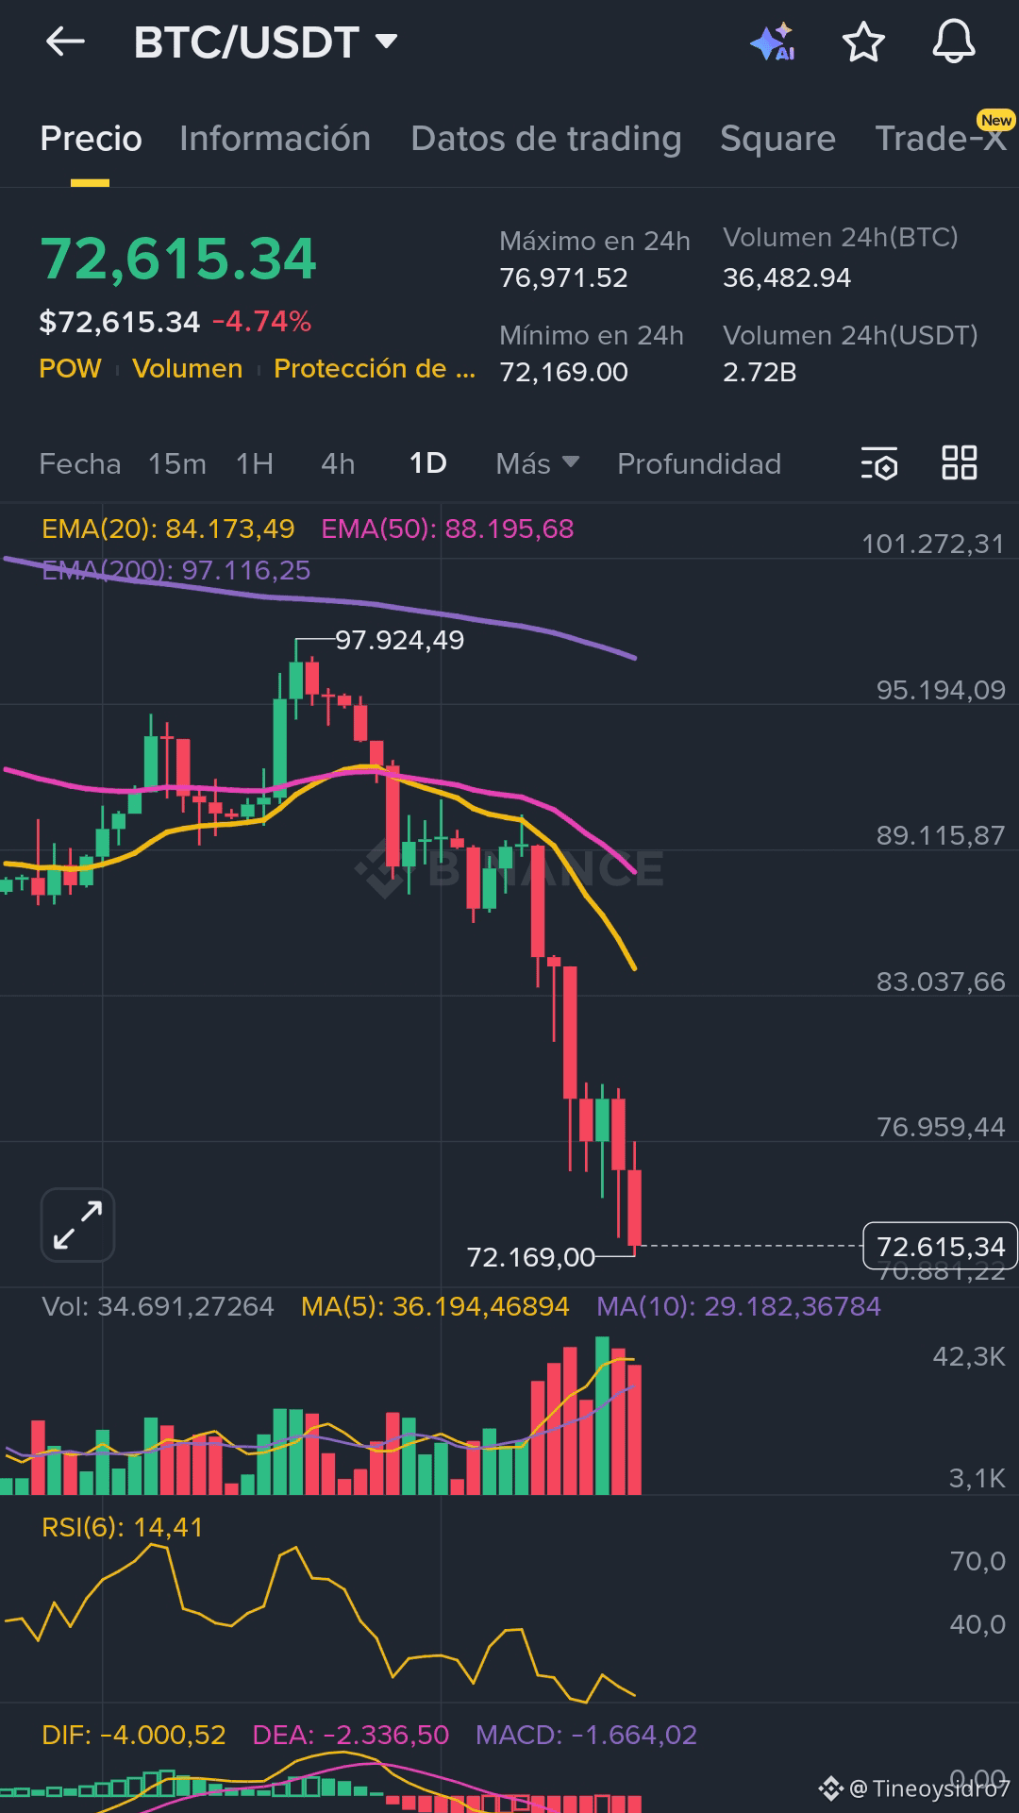Switch to the Información tab

275,139
